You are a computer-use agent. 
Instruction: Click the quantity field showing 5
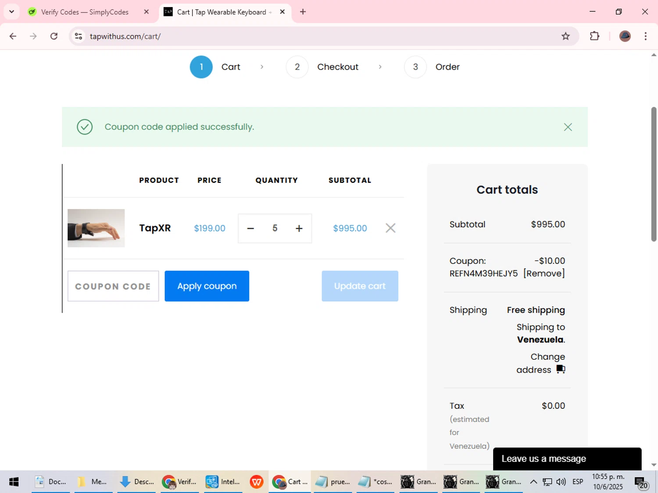point(275,228)
